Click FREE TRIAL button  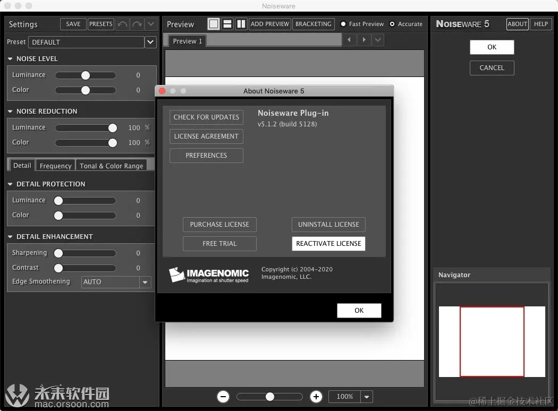(x=219, y=244)
